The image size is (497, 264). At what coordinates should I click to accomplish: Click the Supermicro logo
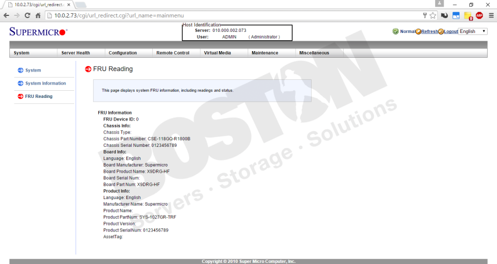click(38, 31)
